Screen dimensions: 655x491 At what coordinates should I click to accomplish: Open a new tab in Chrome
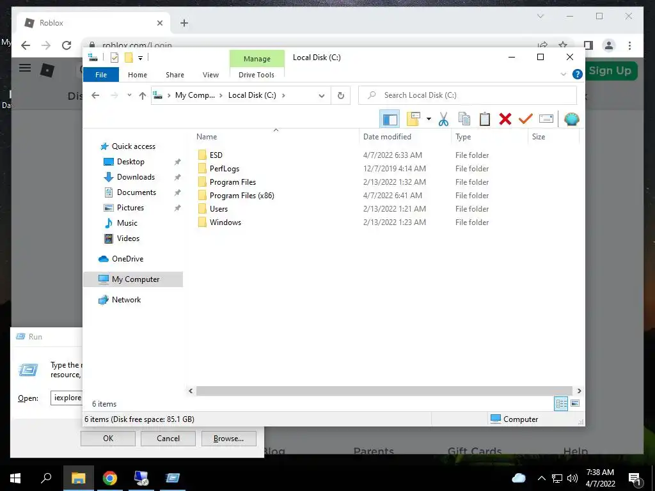(x=184, y=23)
